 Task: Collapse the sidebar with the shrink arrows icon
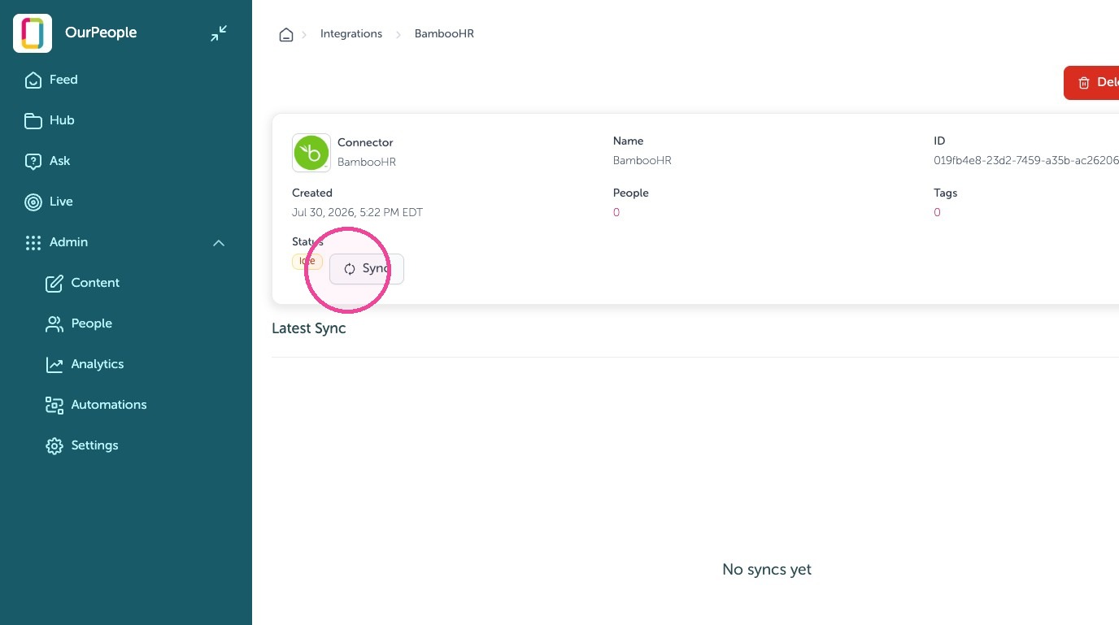pyautogui.click(x=219, y=33)
